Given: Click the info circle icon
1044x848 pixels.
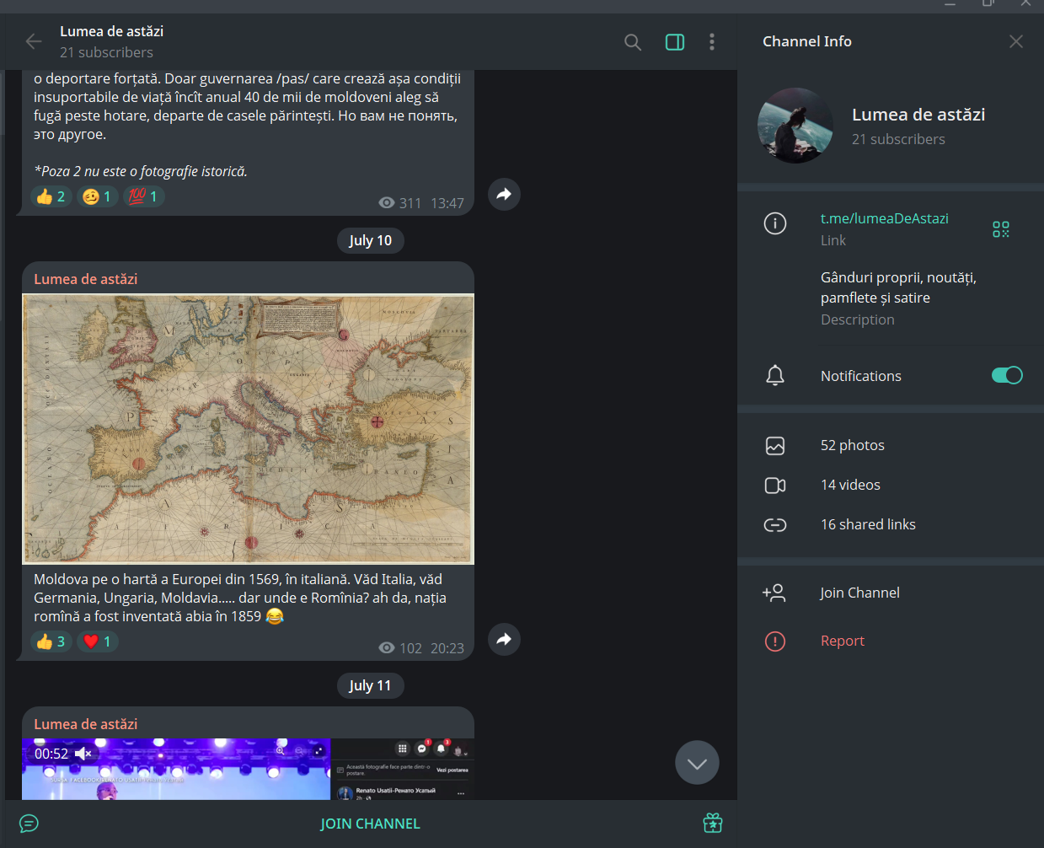Looking at the screenshot, I should click(775, 223).
